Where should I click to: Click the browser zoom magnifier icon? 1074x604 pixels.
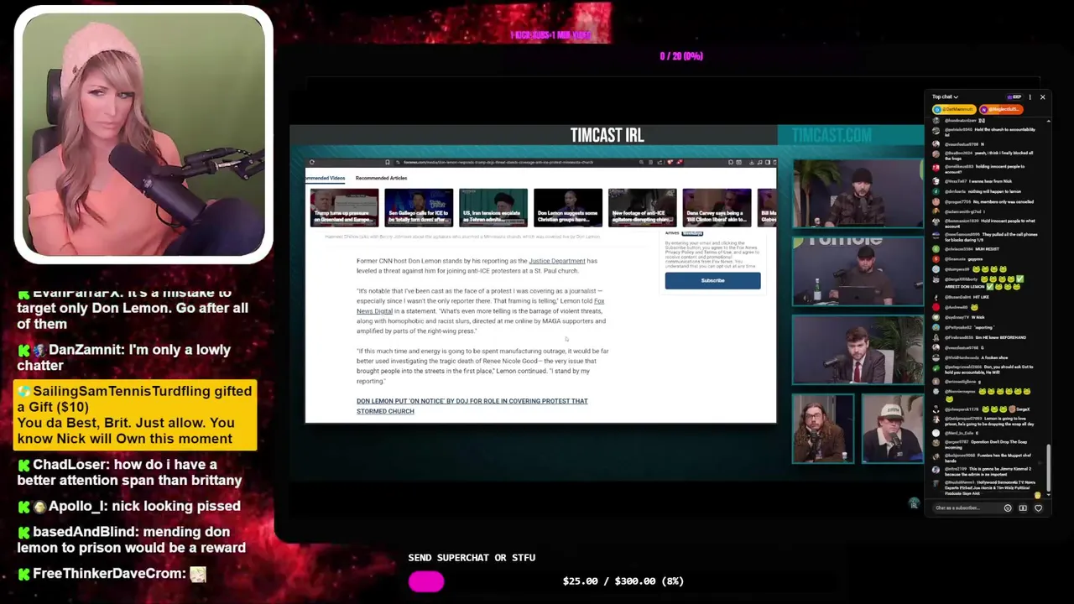(x=641, y=162)
